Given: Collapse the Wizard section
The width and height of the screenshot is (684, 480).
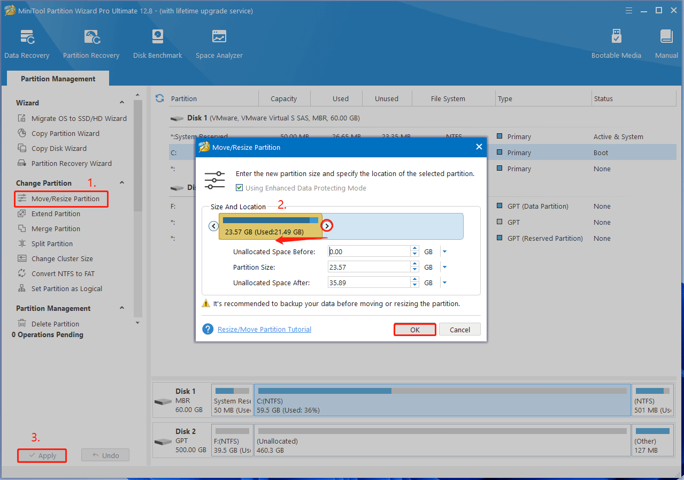Looking at the screenshot, I should (122, 103).
